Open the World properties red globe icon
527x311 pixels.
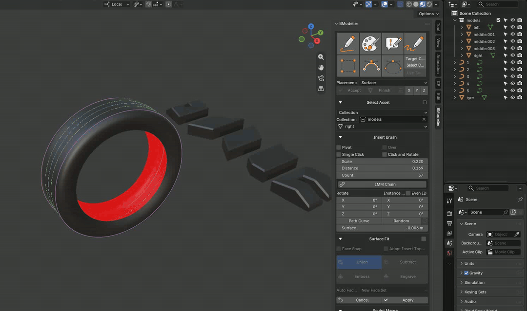coord(449,253)
